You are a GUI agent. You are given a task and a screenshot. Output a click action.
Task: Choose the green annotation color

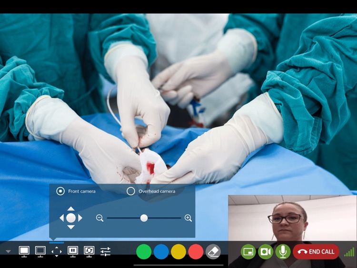tap(144, 252)
